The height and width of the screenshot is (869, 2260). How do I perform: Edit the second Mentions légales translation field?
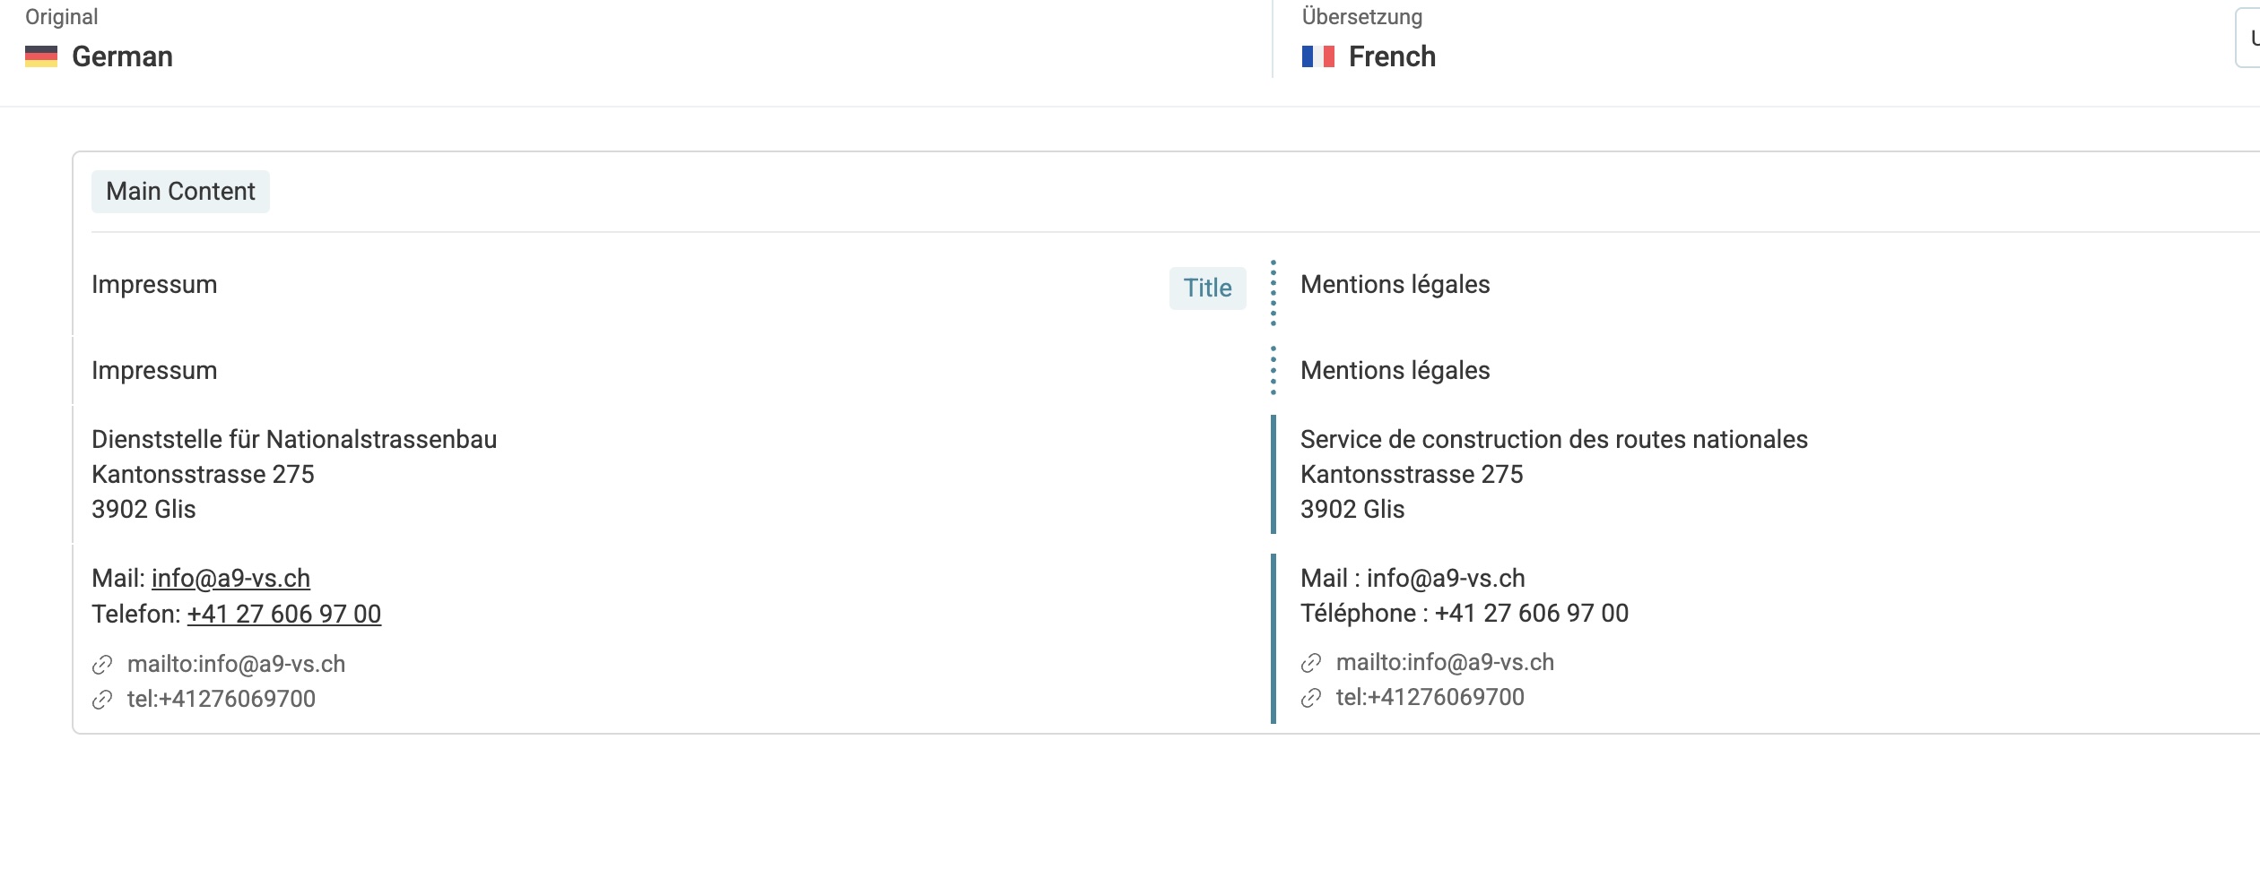[x=1395, y=371]
